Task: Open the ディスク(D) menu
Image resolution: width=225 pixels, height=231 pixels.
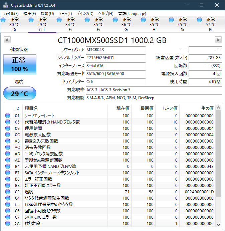Action: click(x=85, y=14)
